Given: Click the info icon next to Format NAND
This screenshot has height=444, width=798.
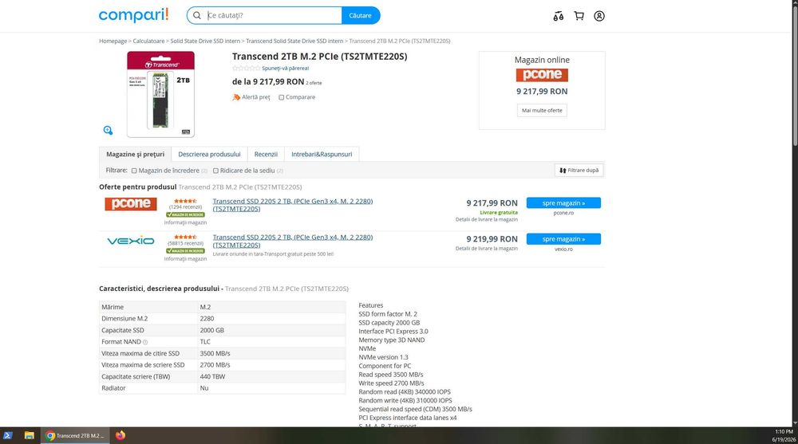Looking at the screenshot, I should tap(145, 342).
